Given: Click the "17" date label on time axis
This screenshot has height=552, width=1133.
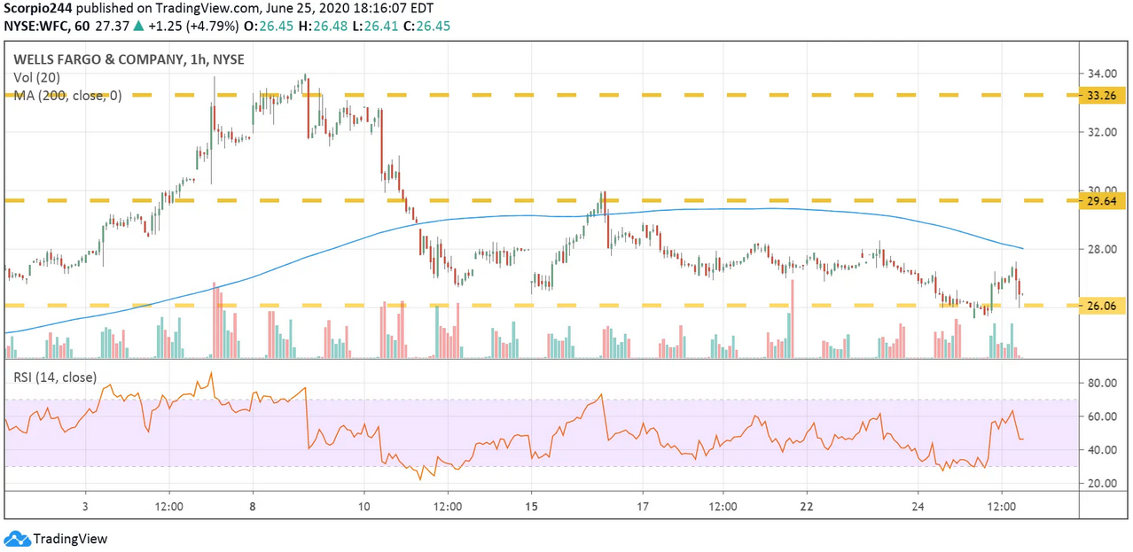Looking at the screenshot, I should [643, 507].
